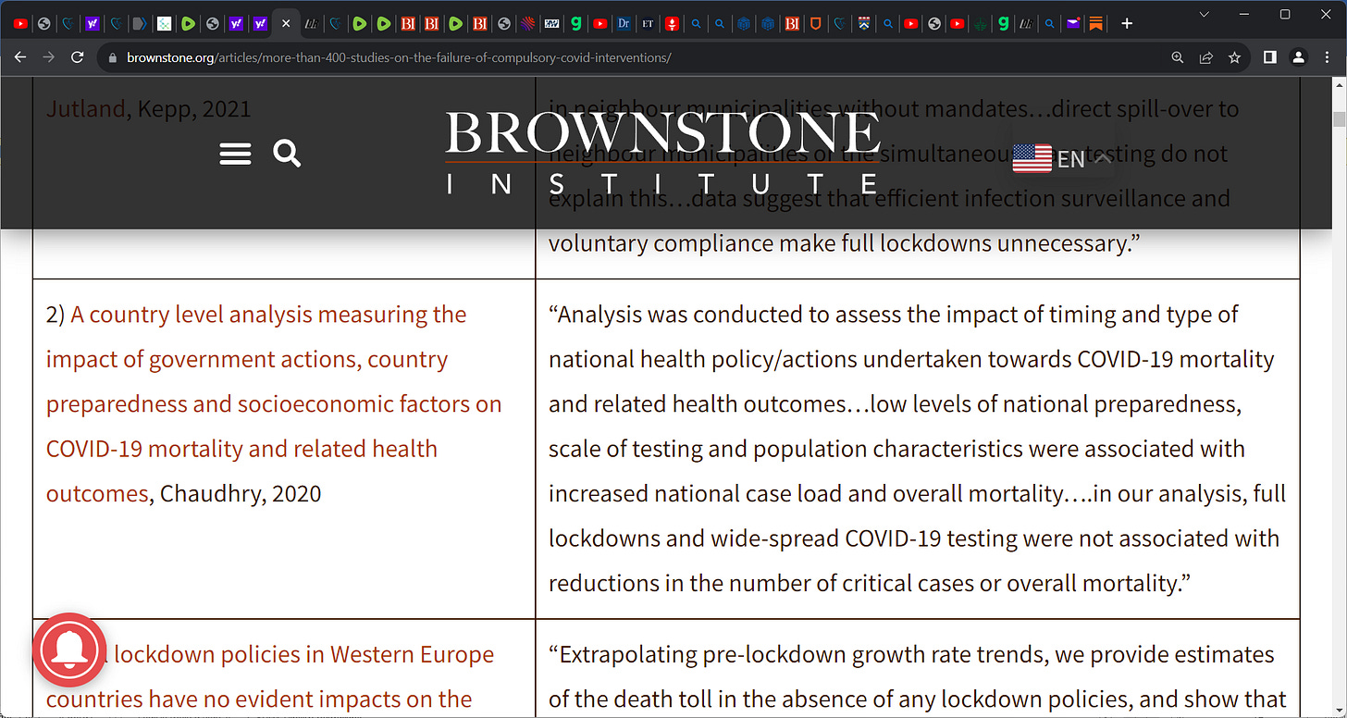Click the US flag language icon
Viewport: 1347px width, 718px height.
[1032, 158]
